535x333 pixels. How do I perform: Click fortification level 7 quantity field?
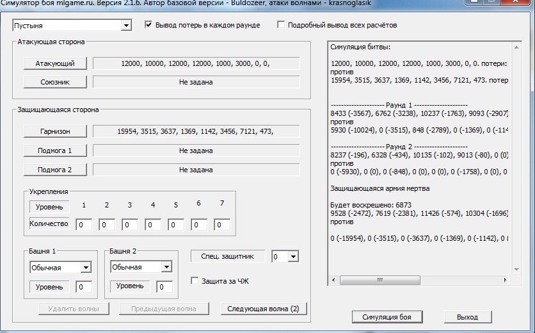[x=222, y=225]
